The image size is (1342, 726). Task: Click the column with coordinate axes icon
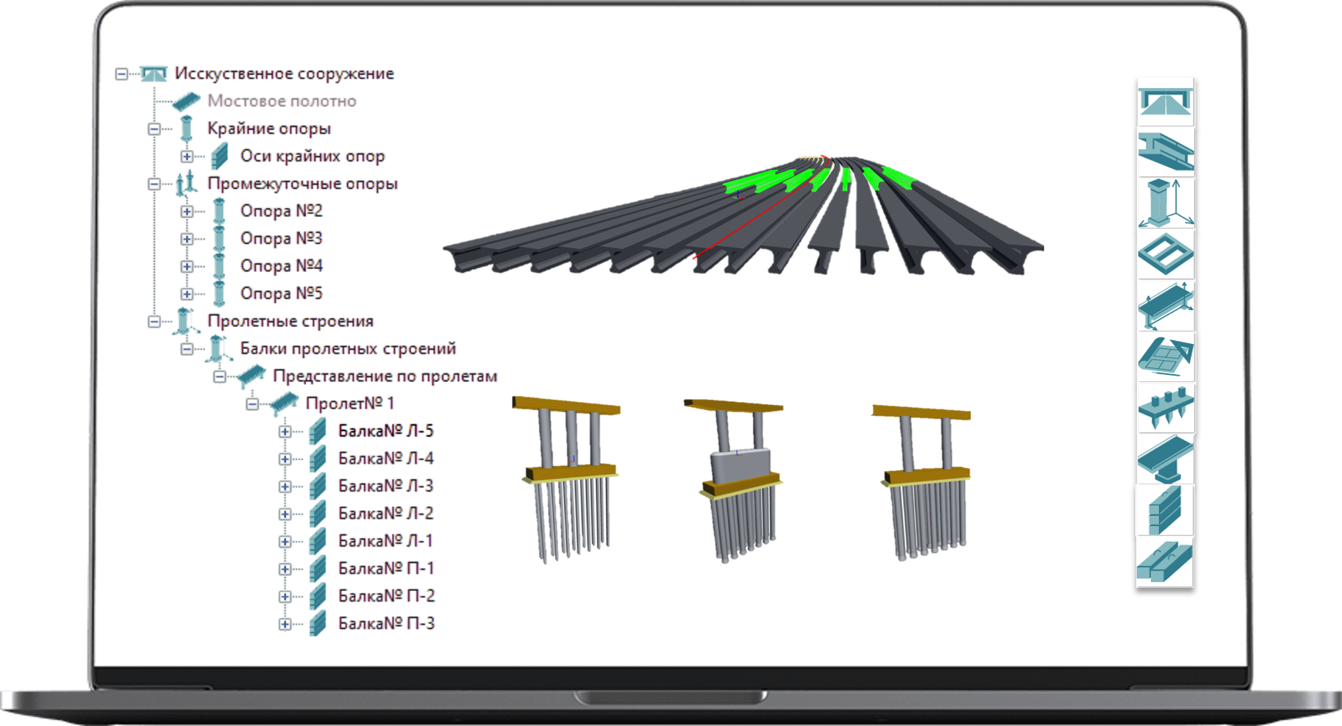click(x=1165, y=203)
